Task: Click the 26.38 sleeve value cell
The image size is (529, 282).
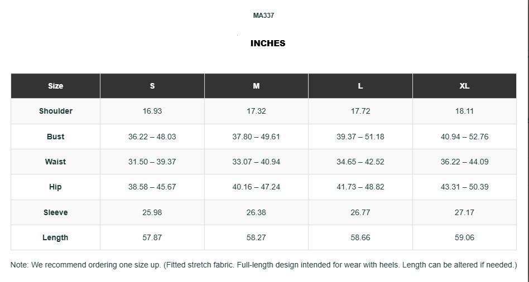Action: [256, 212]
